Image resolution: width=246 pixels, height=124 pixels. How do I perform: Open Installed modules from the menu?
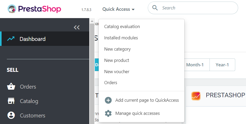121,38
